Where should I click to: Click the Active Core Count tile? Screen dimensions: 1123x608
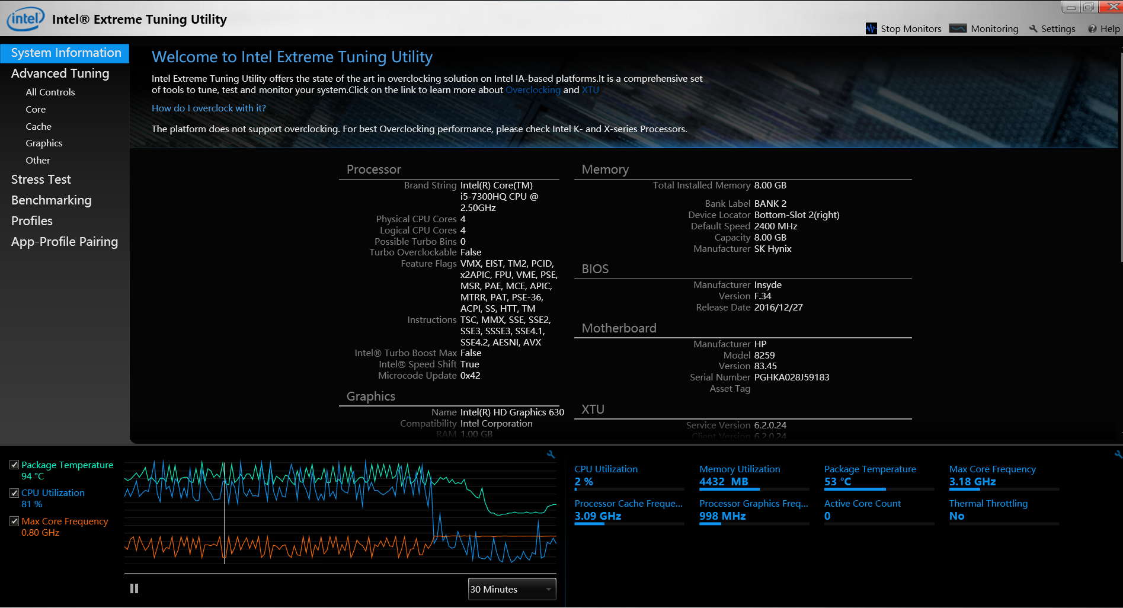pyautogui.click(x=879, y=511)
